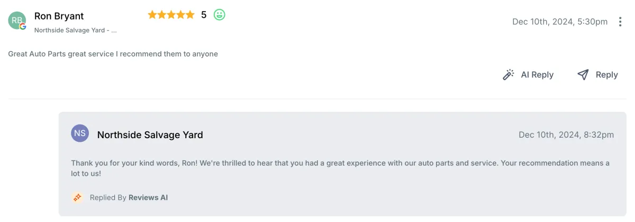Open the three-dot review options menu
This screenshot has width=635, height=222.
click(620, 22)
